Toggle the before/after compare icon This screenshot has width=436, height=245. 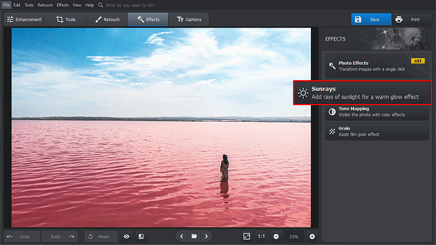click(141, 237)
